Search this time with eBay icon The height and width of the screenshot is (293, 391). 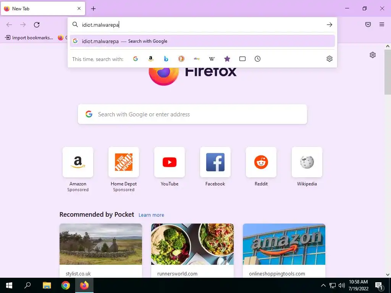point(197,59)
